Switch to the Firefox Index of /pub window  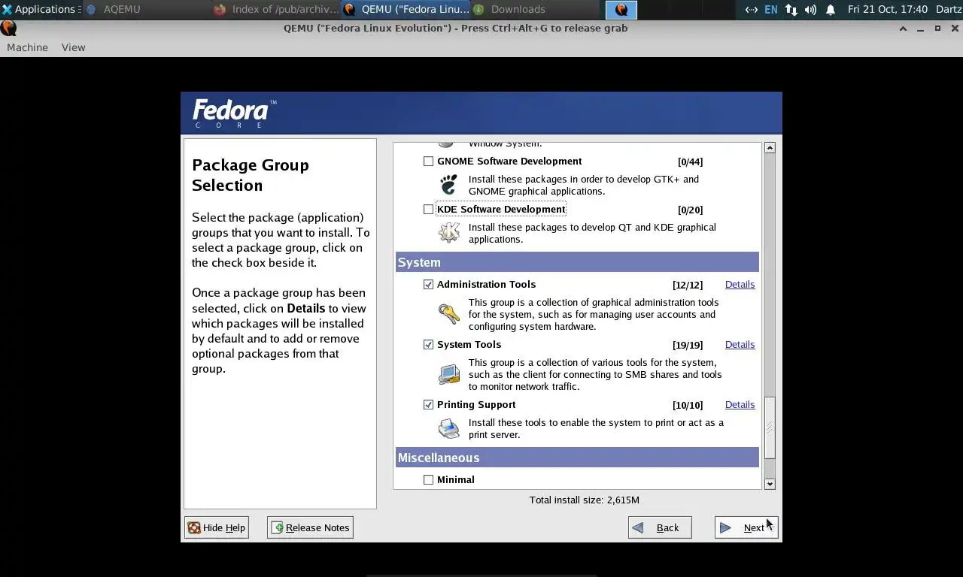click(x=276, y=9)
